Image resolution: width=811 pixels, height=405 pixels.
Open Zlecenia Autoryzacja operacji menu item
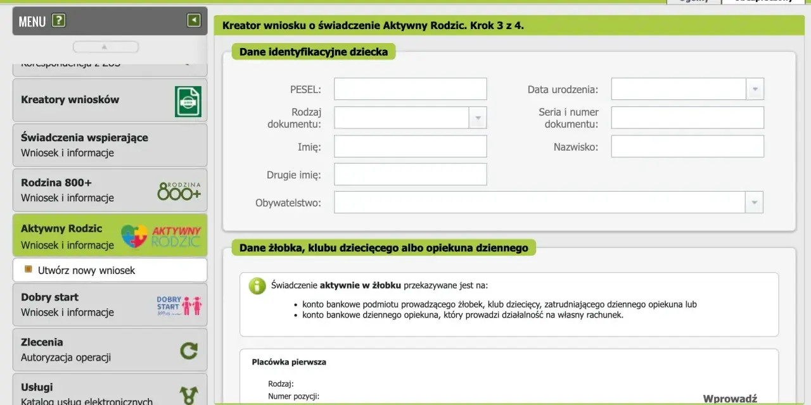point(110,349)
